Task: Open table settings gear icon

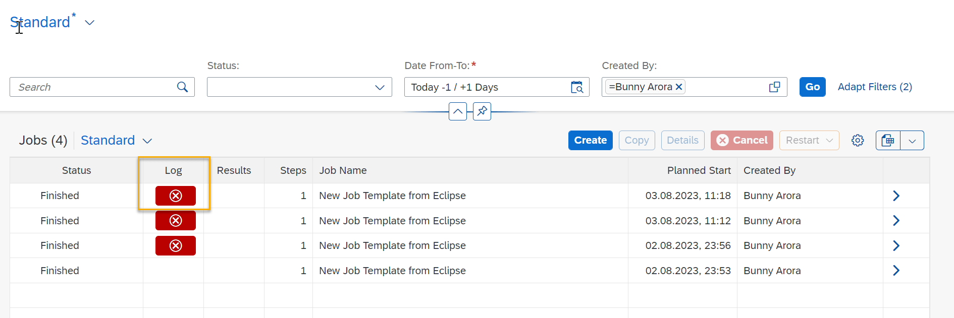Action: coord(858,140)
